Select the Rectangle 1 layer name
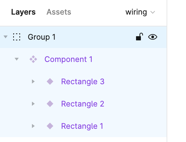186x142 pixels. click(x=82, y=126)
